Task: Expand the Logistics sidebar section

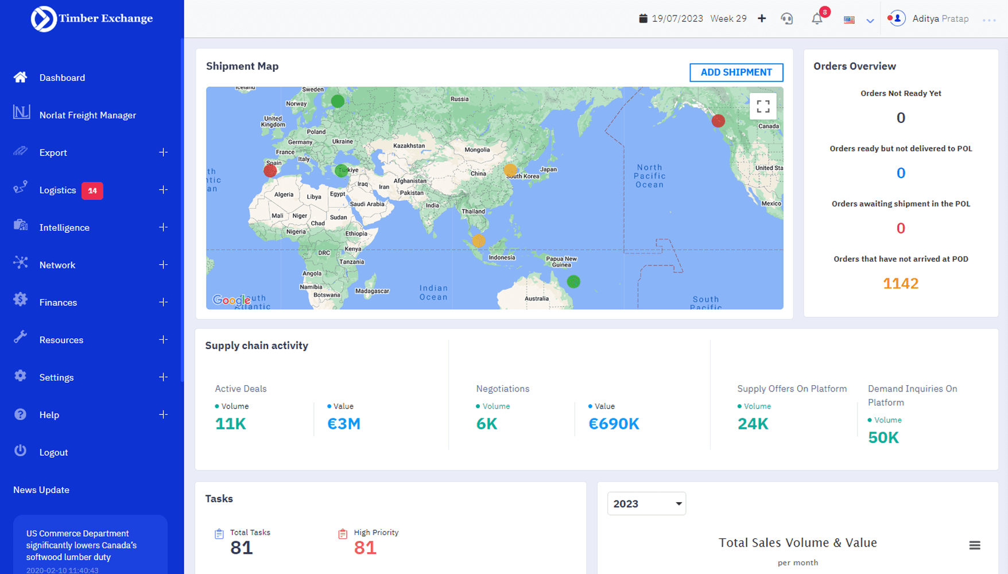Action: [163, 190]
